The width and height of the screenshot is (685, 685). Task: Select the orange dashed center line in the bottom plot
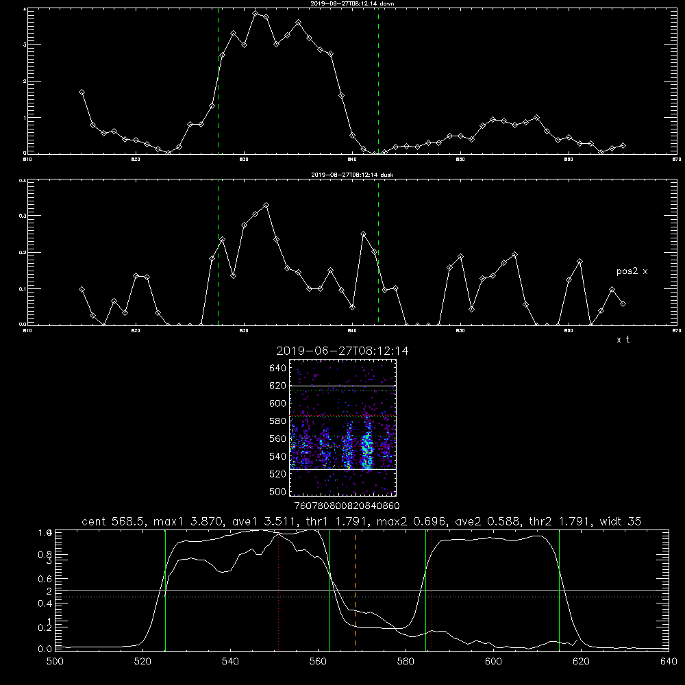click(355, 590)
